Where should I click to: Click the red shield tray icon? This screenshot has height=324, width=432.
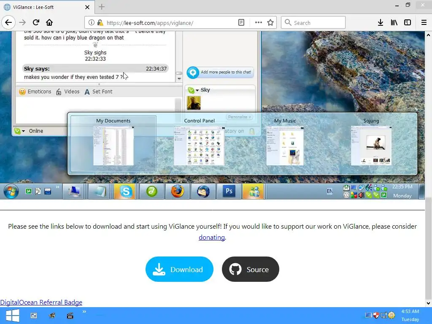(x=376, y=315)
